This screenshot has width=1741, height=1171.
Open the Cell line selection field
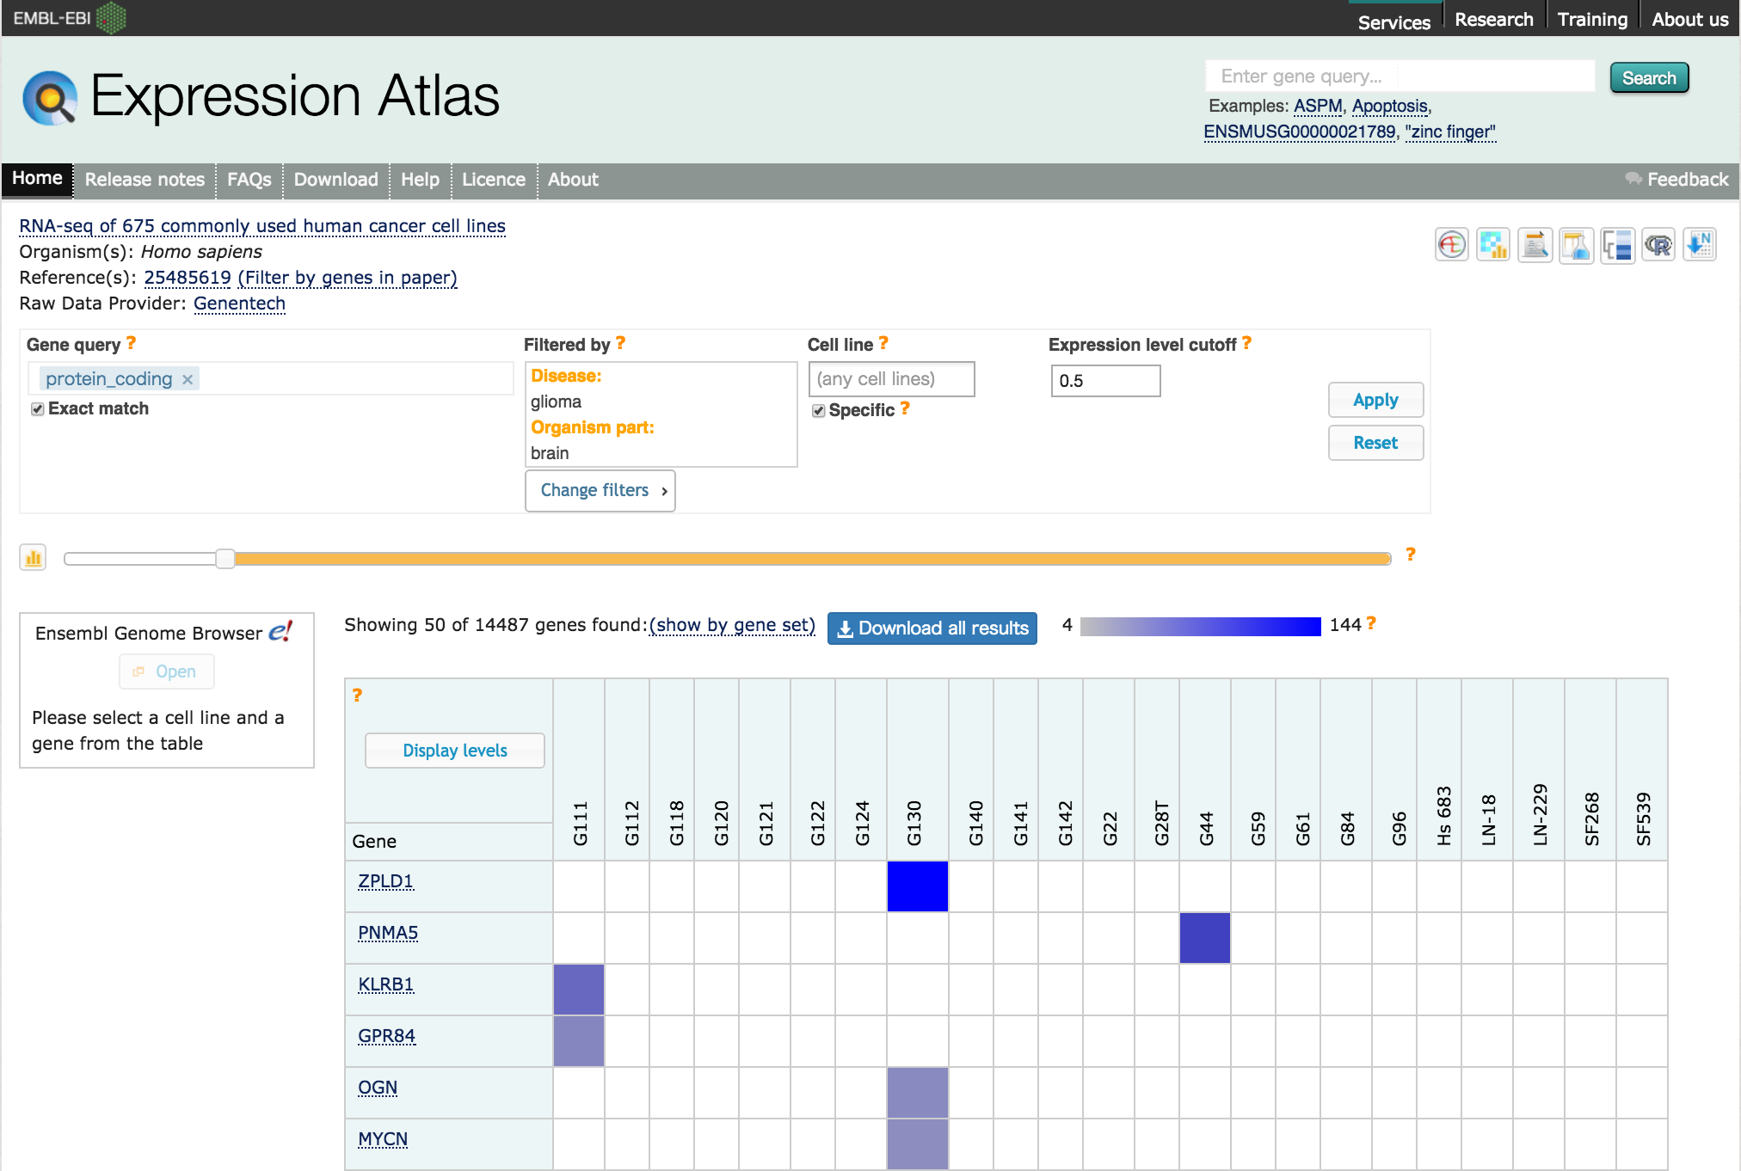891,379
